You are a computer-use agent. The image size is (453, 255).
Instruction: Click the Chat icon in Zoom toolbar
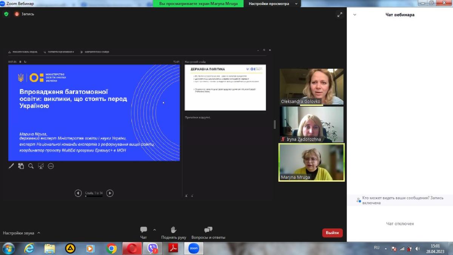pyautogui.click(x=143, y=230)
